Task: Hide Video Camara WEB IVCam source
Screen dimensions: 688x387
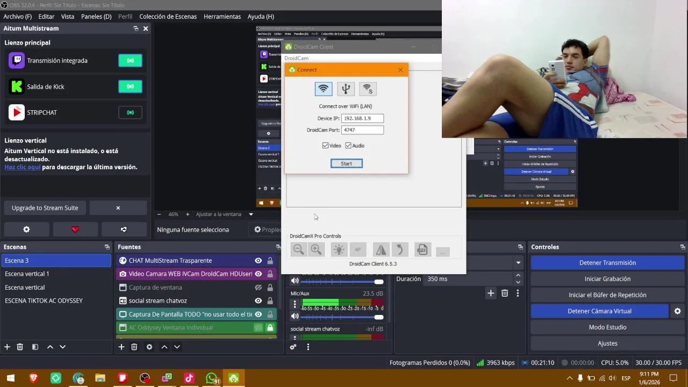Action: click(x=259, y=274)
